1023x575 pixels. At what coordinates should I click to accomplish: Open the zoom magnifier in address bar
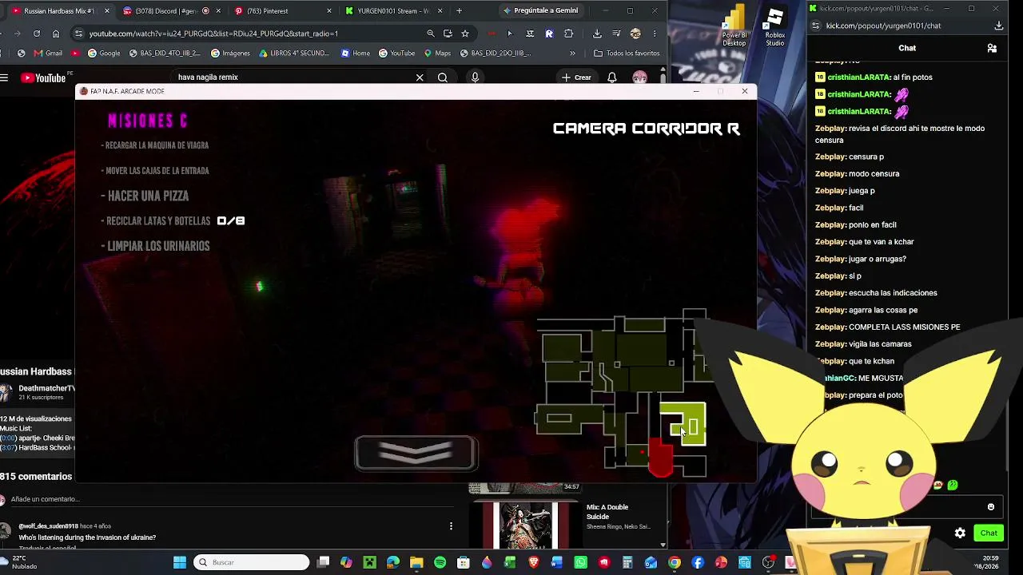click(x=431, y=34)
